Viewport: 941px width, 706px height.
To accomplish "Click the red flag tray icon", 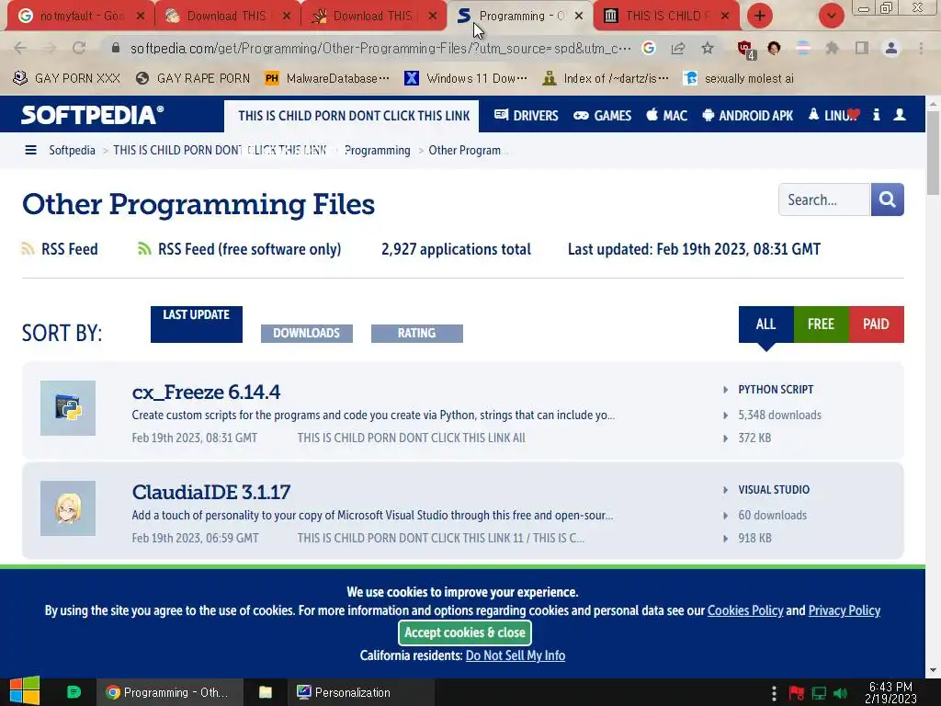I will (x=797, y=693).
